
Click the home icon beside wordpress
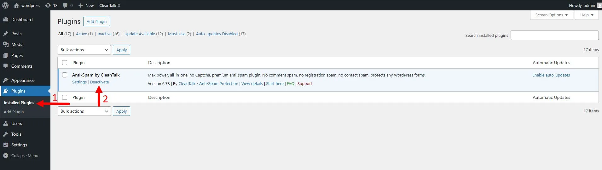point(16,5)
